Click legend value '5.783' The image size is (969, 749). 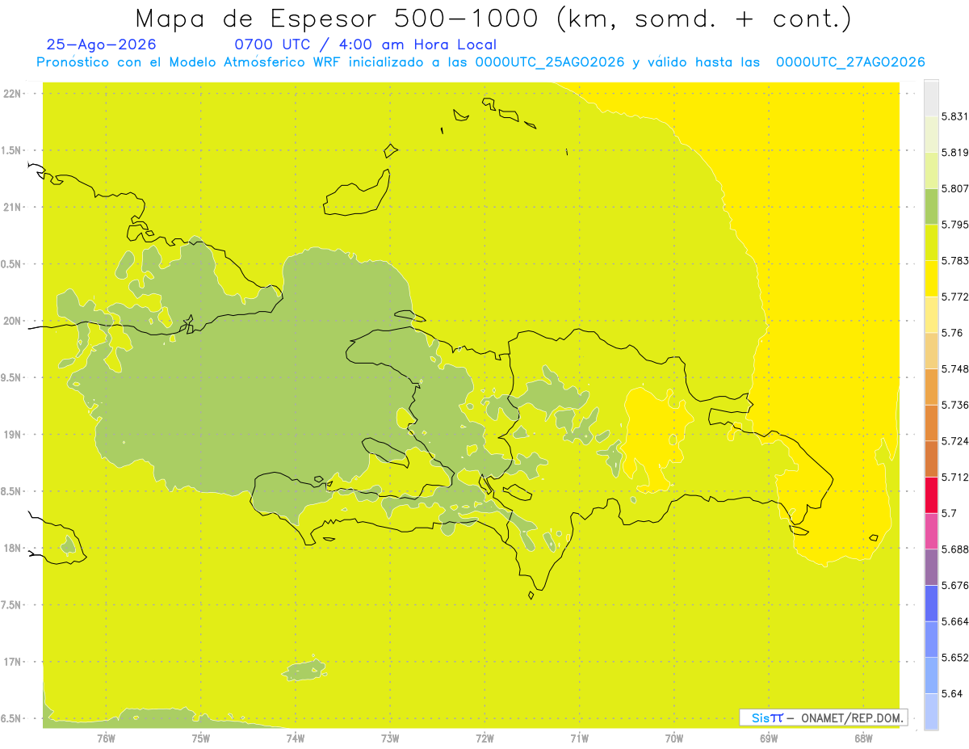[954, 260]
